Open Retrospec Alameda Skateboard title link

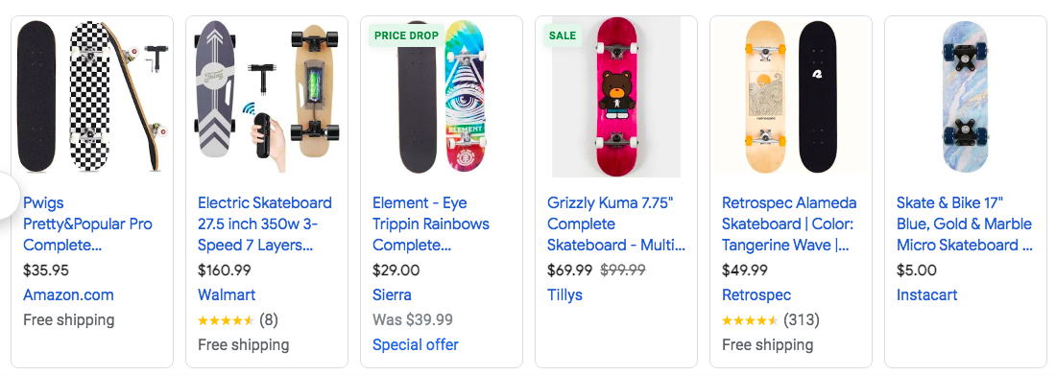click(x=789, y=224)
